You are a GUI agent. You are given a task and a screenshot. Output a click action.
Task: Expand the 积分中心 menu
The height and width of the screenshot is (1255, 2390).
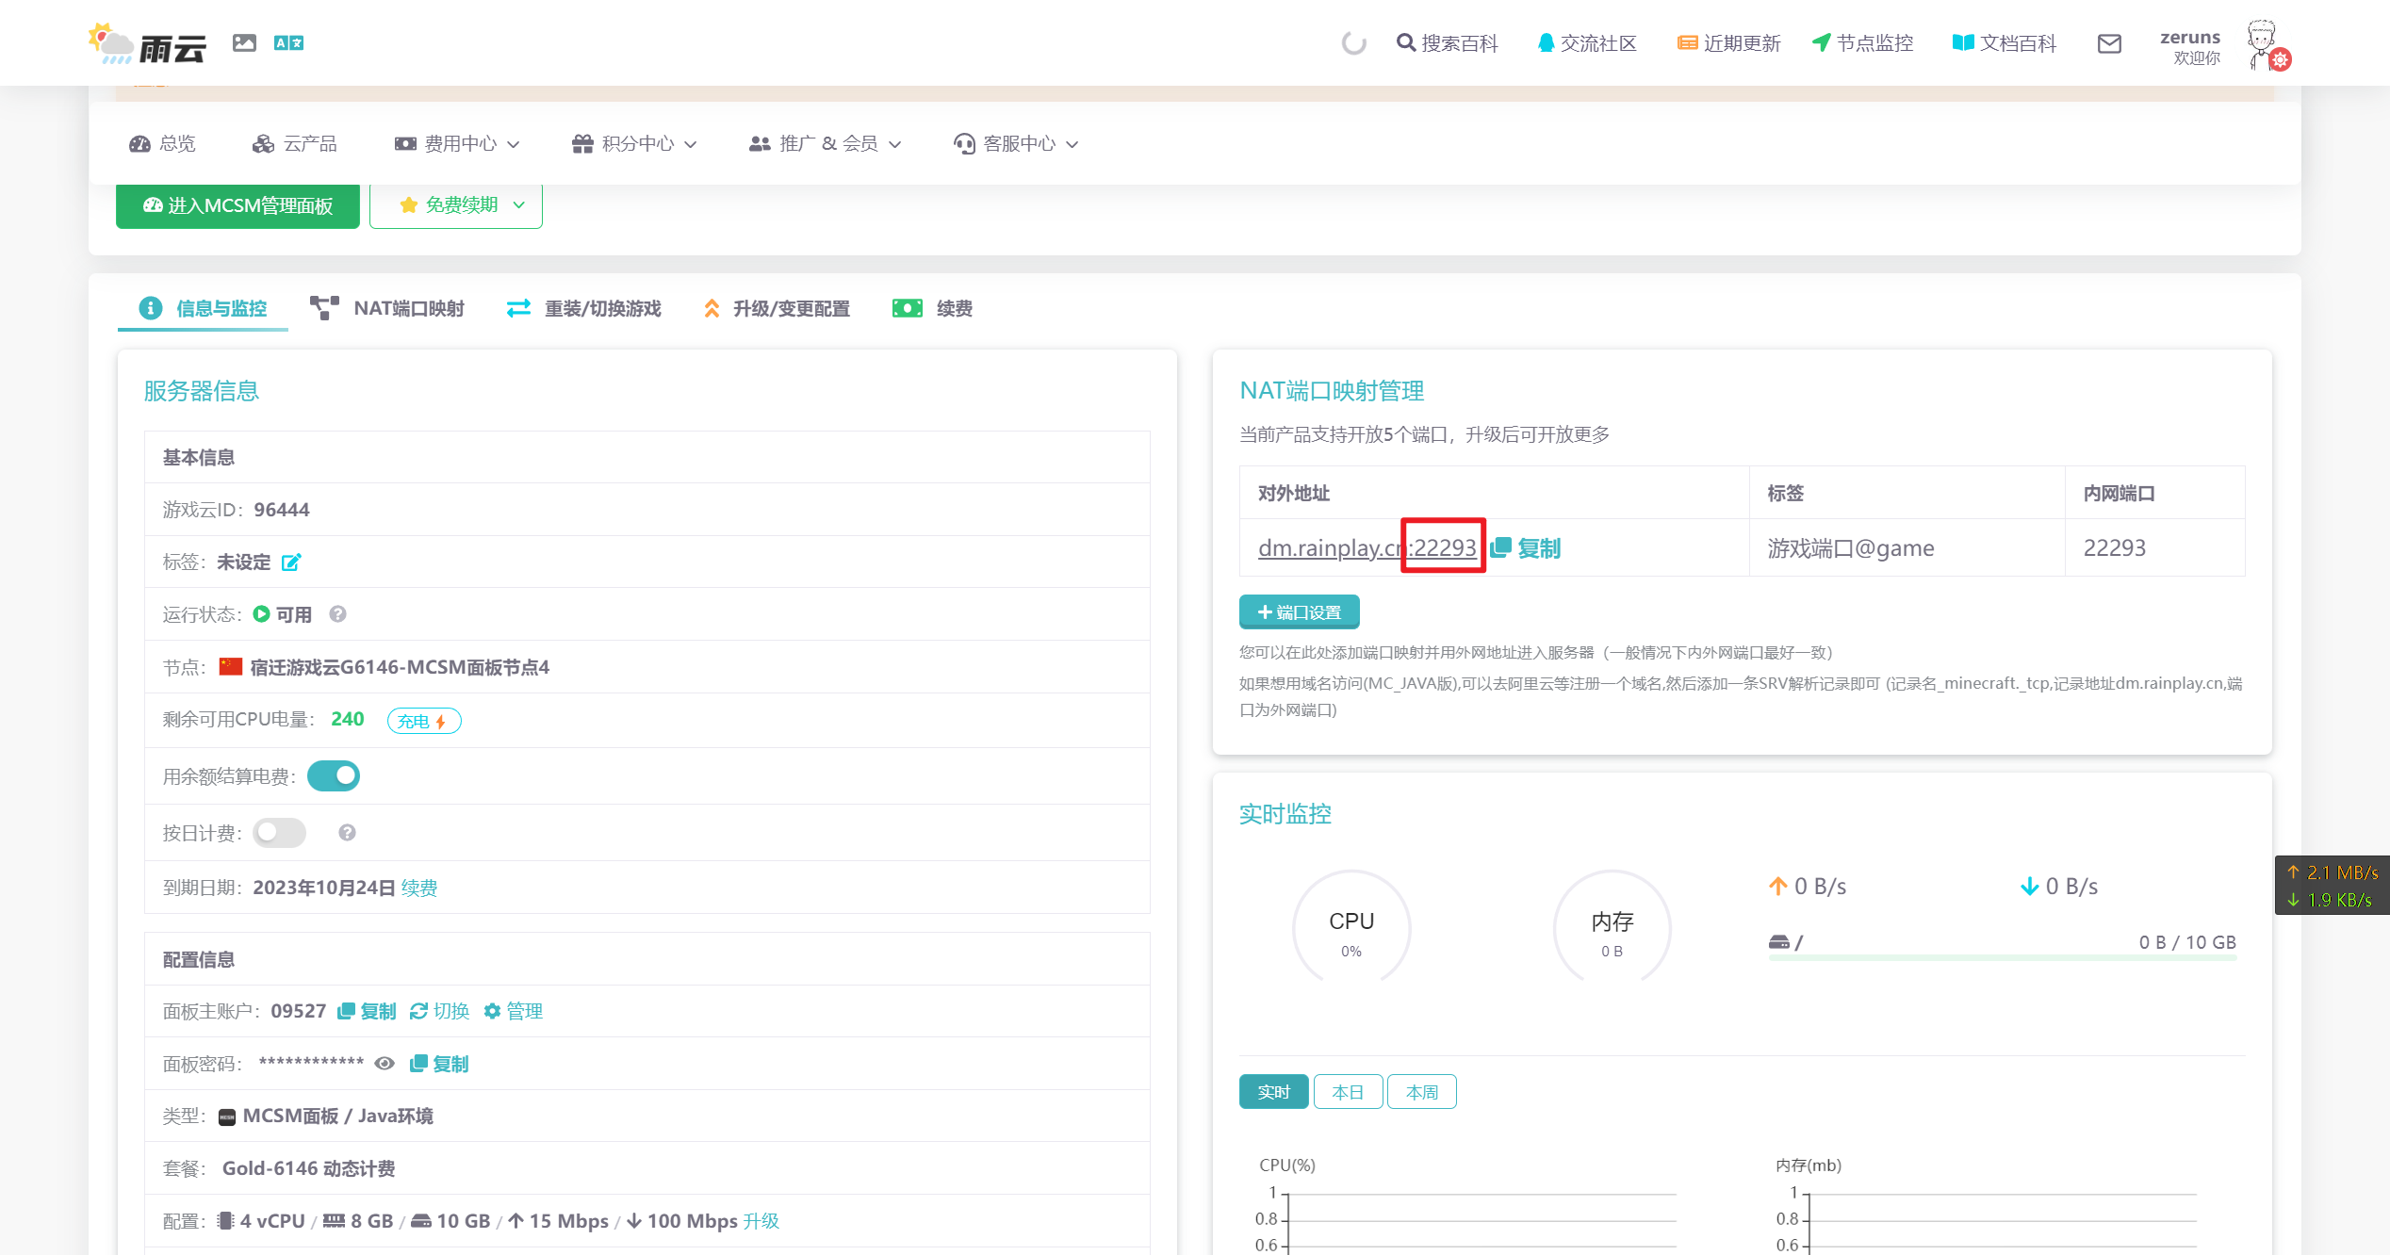(x=634, y=144)
